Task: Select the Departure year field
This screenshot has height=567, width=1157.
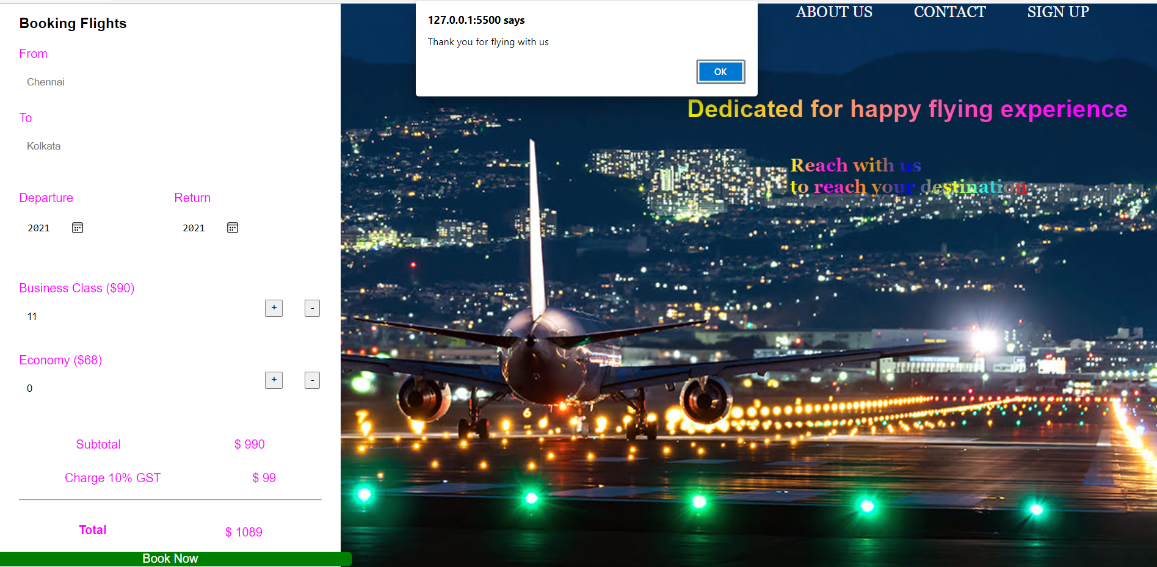Action: [38, 228]
